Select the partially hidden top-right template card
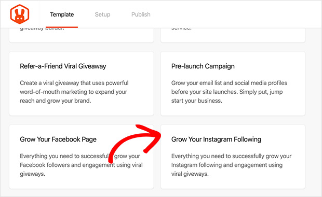This screenshot has width=322, height=197. [233, 35]
